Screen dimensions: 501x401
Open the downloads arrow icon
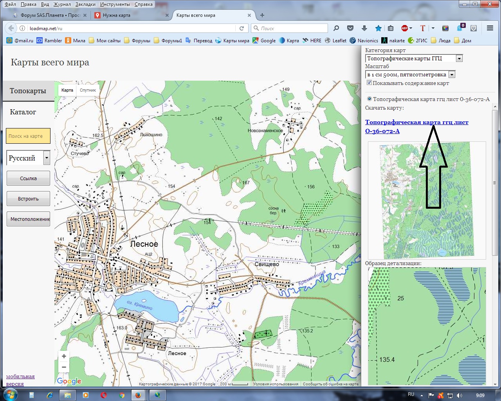(364, 28)
